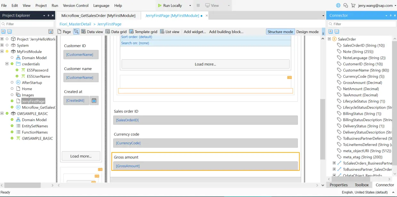
Task: Click the Page toolbar button
Action: click(x=64, y=32)
